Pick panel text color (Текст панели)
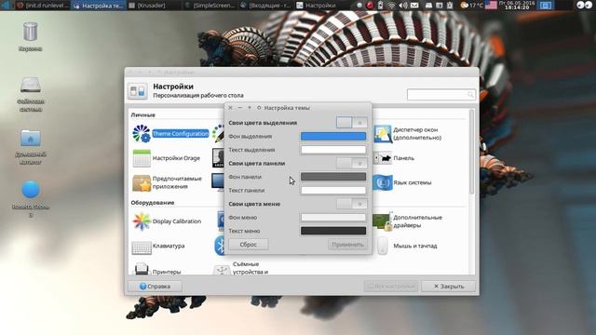Viewport: 596px width, 335px height. [x=333, y=190]
